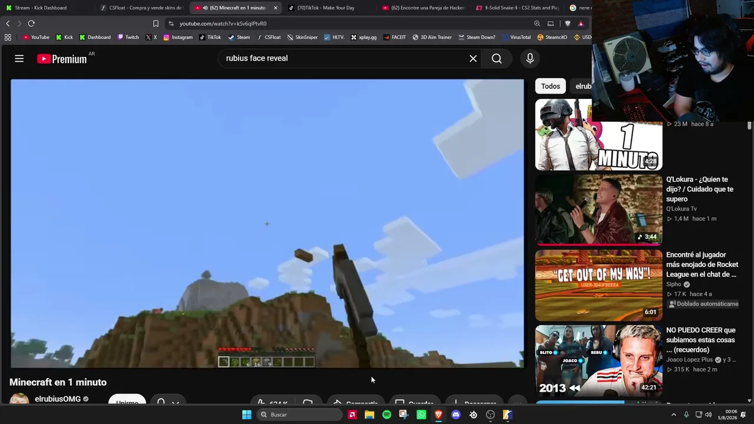Open the xplay.gg bookmark
Screen dimensions: 754x424
[x=363, y=37]
